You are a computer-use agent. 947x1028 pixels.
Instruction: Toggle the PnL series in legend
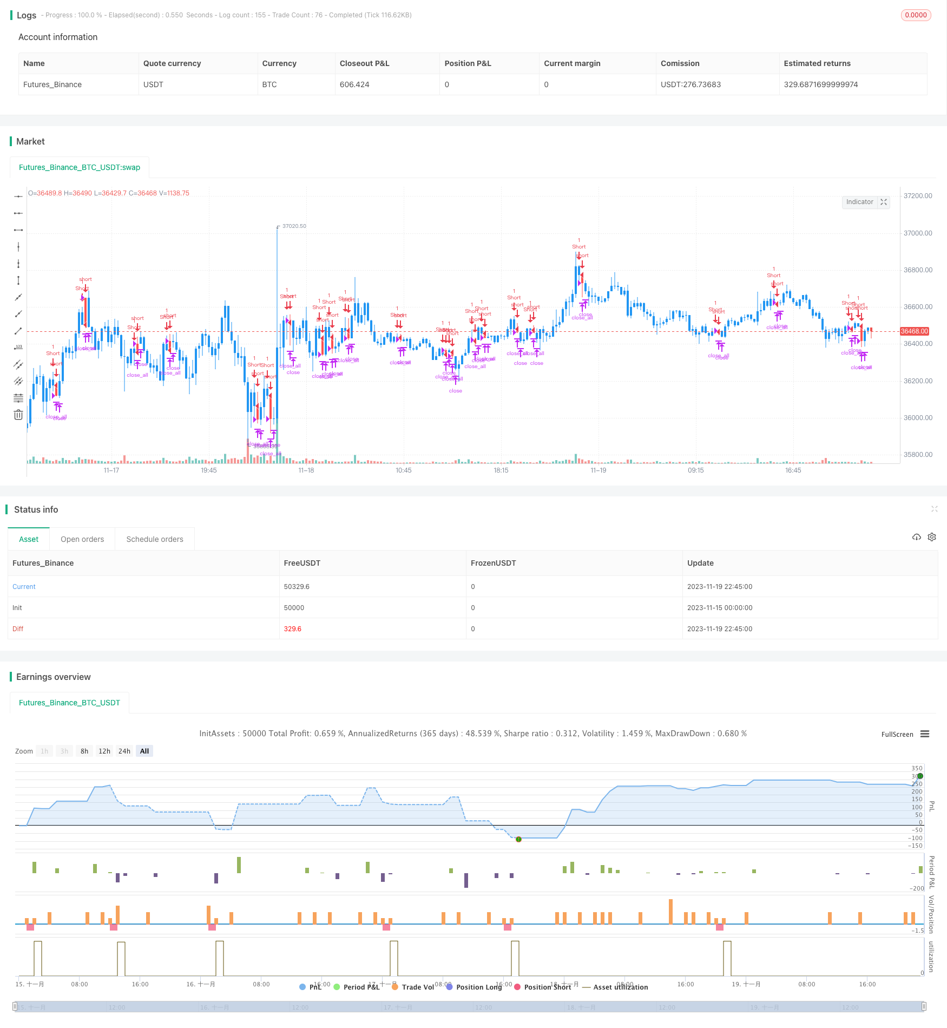(x=310, y=987)
